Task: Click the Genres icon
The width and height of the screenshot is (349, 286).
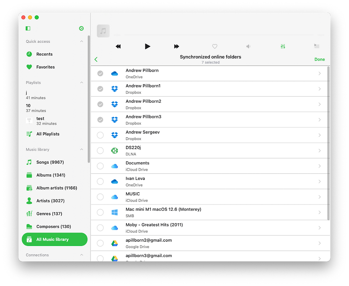Action: [x=29, y=214]
